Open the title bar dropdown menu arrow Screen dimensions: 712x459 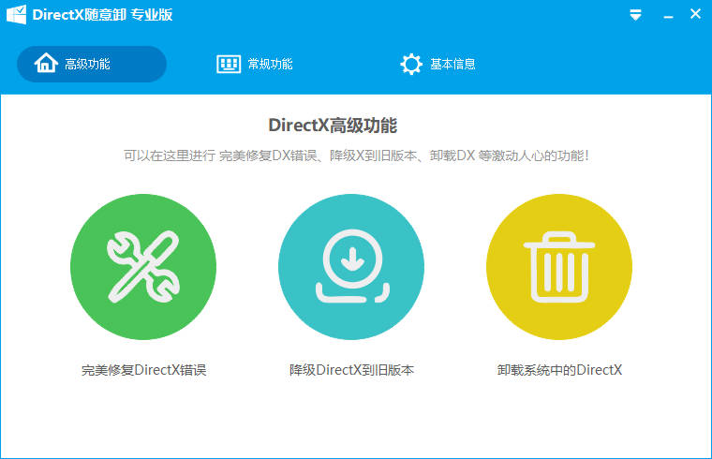tap(636, 15)
